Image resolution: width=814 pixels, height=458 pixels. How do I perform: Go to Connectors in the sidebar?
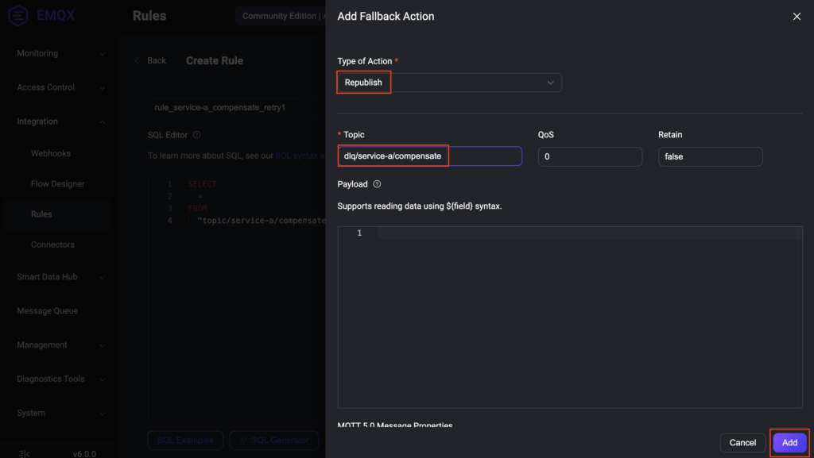point(52,244)
